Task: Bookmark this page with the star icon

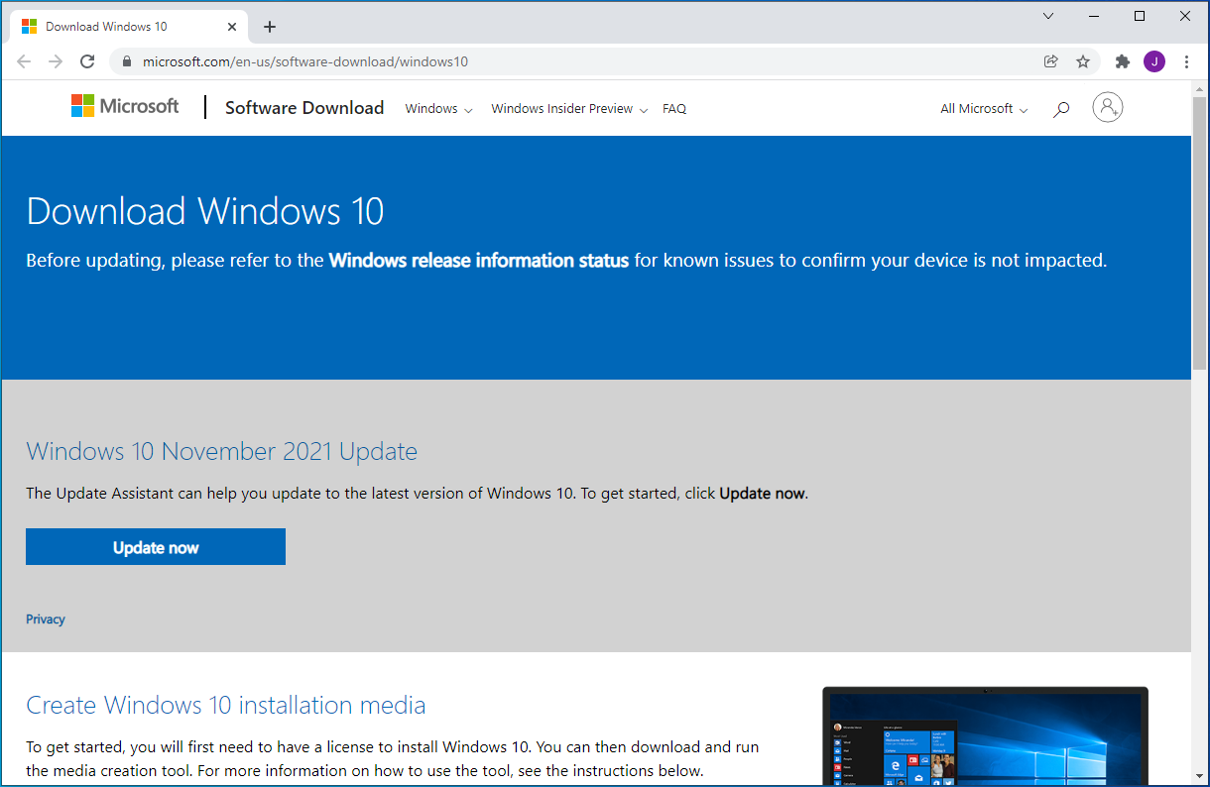Action: pyautogui.click(x=1083, y=61)
